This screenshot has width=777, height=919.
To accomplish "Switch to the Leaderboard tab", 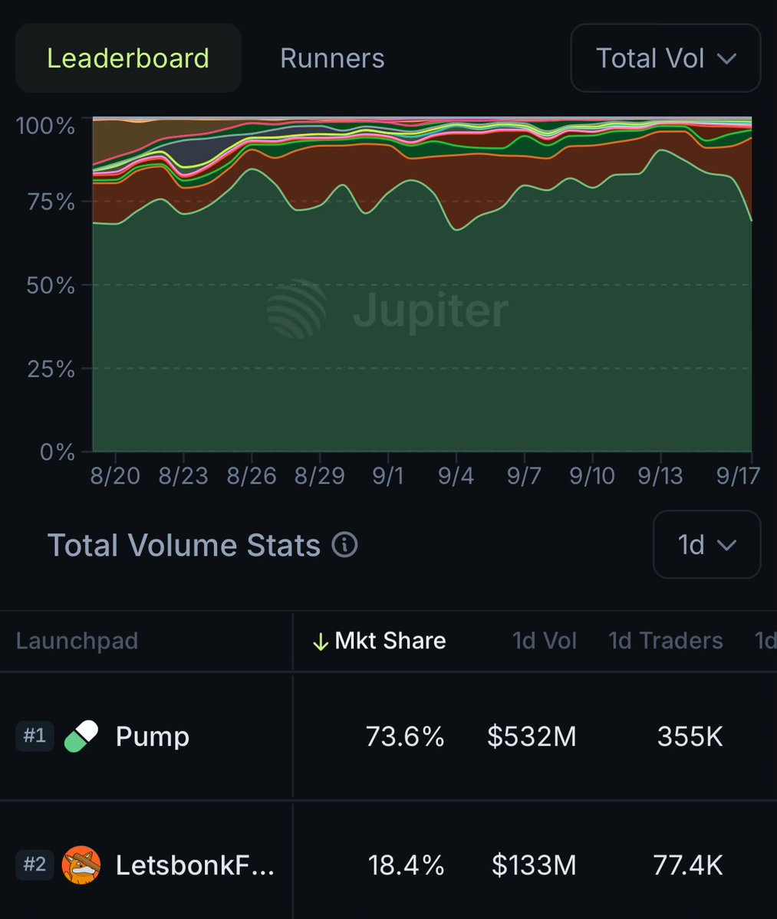I will (128, 58).
